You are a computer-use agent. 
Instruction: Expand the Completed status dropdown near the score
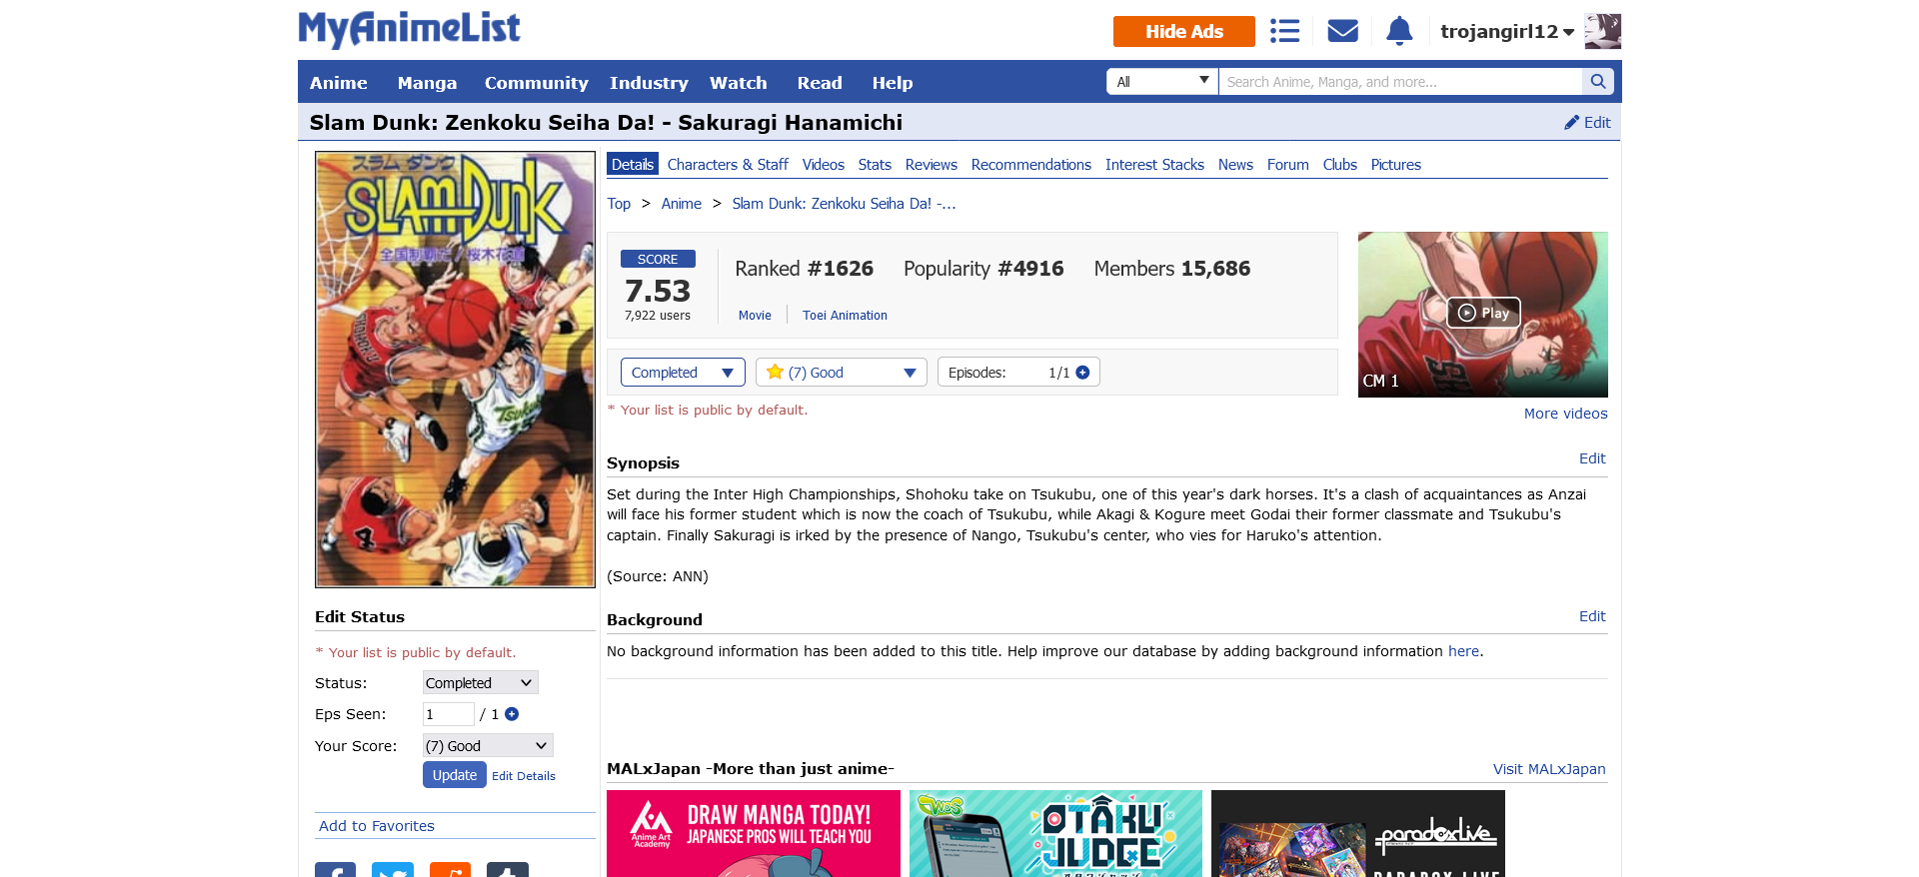point(683,373)
